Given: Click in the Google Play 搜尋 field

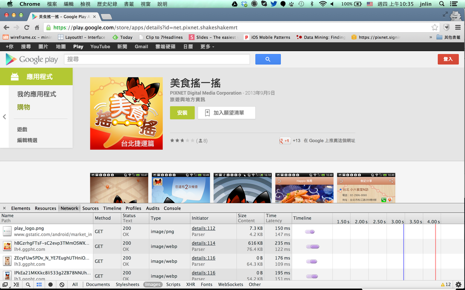Looking at the screenshot, I should (157, 59).
